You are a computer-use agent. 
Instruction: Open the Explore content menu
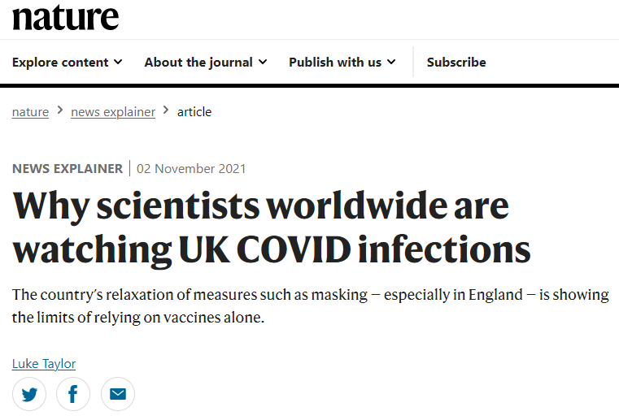[68, 63]
